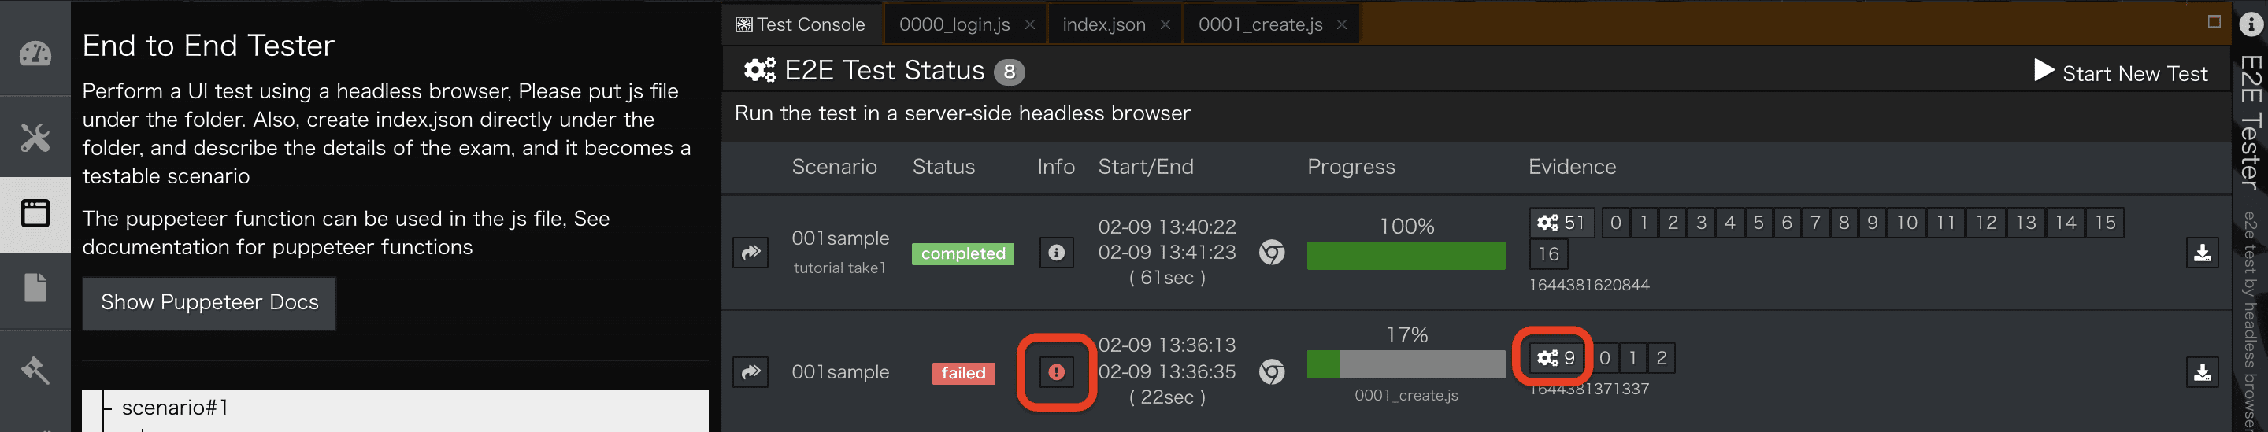Close the 0001_create.js tab
Viewport: 2268px width, 432px height.
click(x=1342, y=24)
